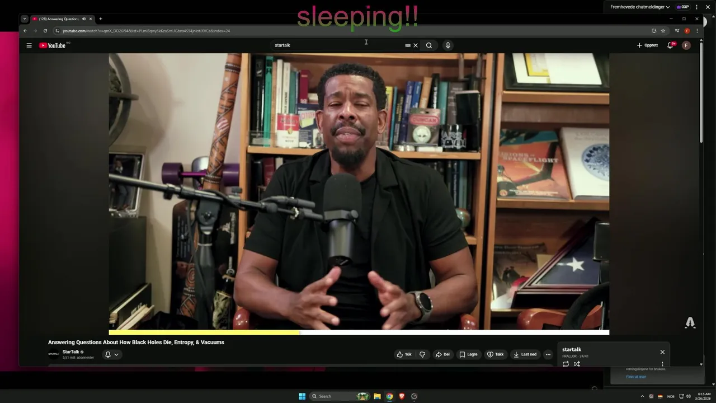Show hidden system tray icons
Image resolution: width=716 pixels, height=403 pixels.
pos(642,396)
